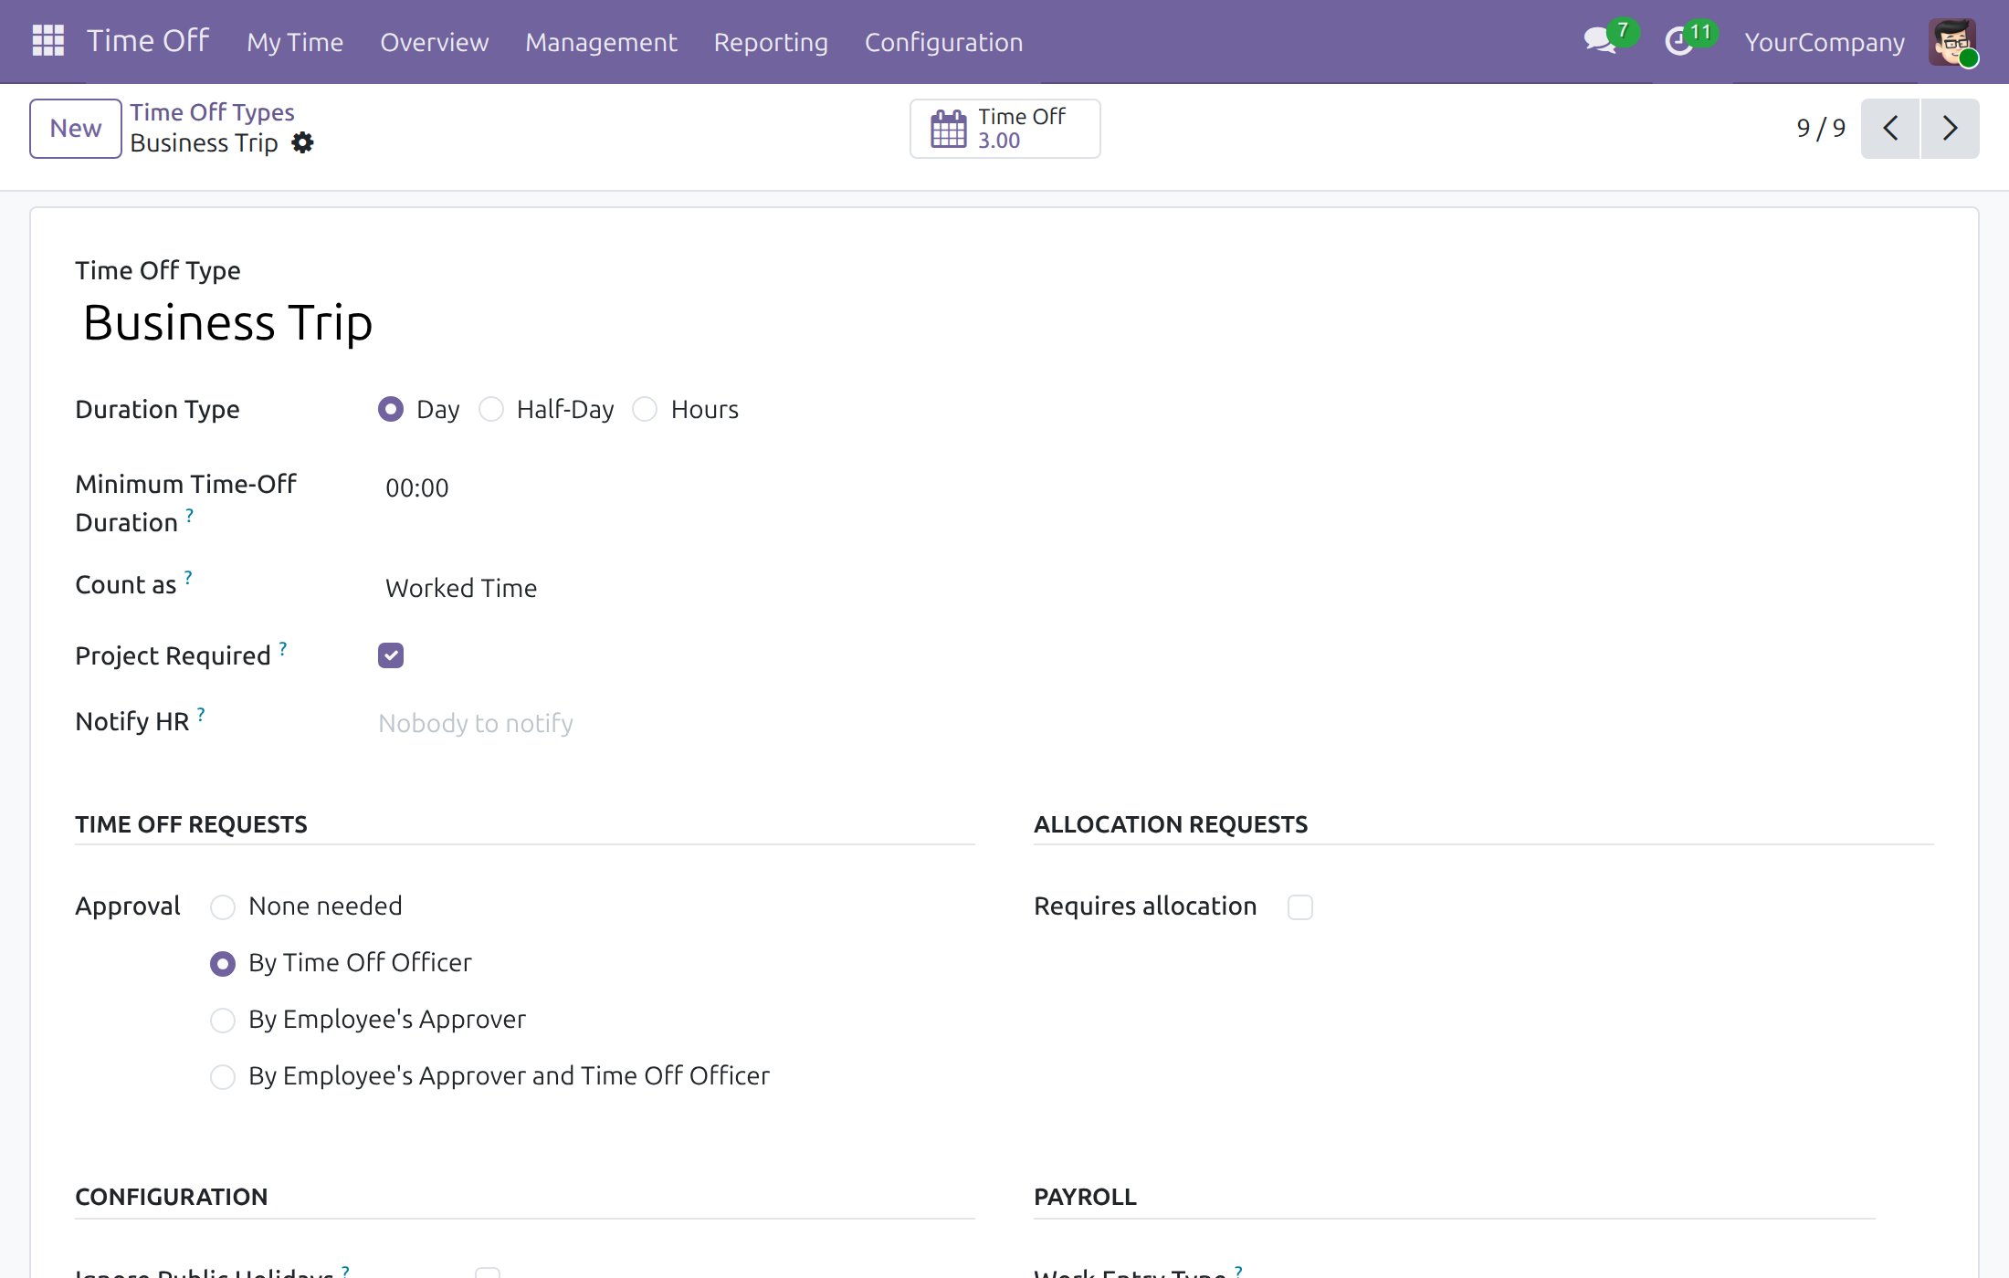Go to next record with right arrow

point(1951,129)
